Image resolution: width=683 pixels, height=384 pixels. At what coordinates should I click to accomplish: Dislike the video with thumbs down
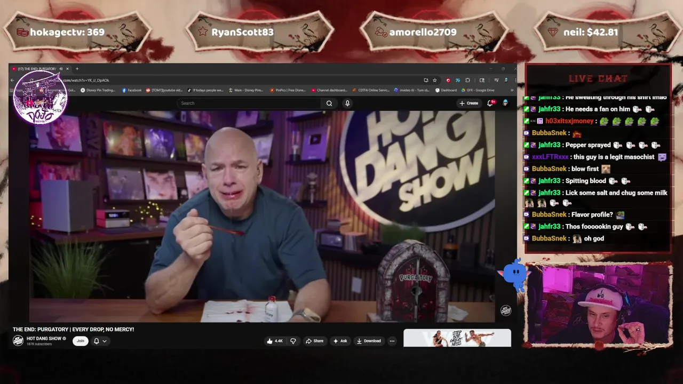click(x=293, y=341)
